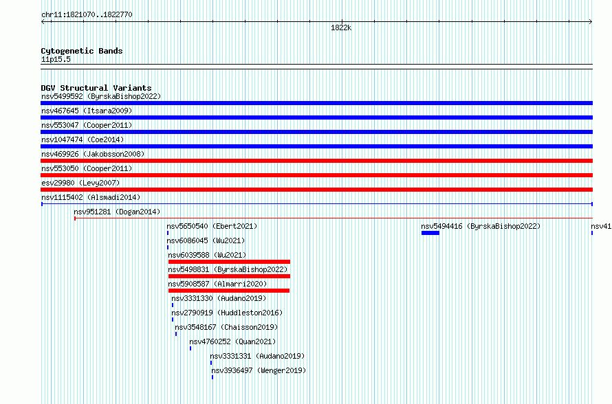Click the DGV Structural Variants track title
612x404 pixels.
(96, 88)
